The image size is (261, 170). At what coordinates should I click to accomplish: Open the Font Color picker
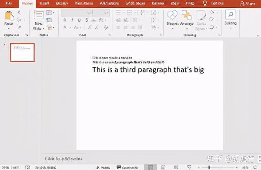[65, 27]
